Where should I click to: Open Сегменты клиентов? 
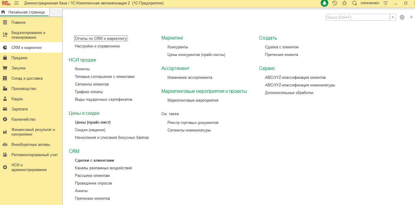pos(92,84)
